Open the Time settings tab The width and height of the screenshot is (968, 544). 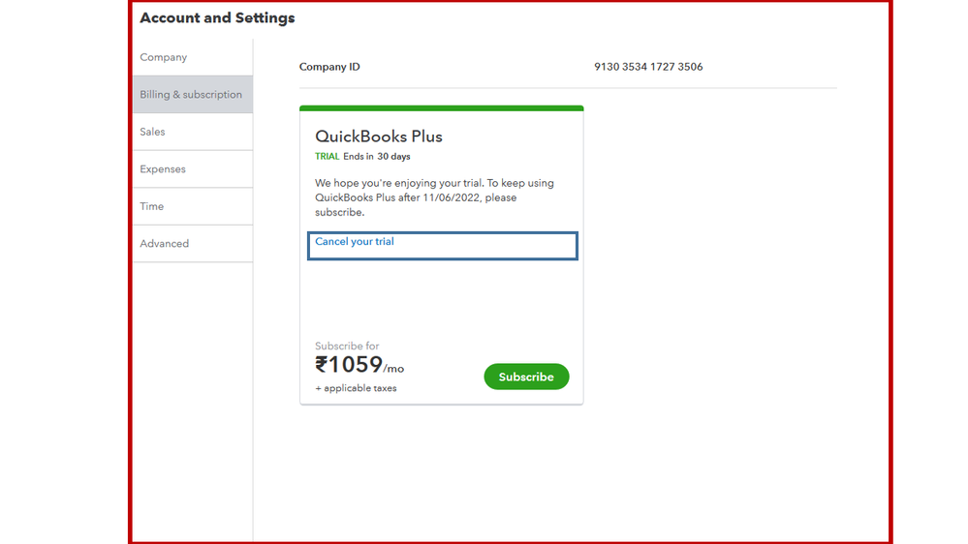tap(152, 206)
